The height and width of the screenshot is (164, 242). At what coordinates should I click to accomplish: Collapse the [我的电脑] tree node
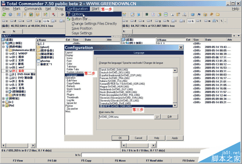click(x=3, y=46)
